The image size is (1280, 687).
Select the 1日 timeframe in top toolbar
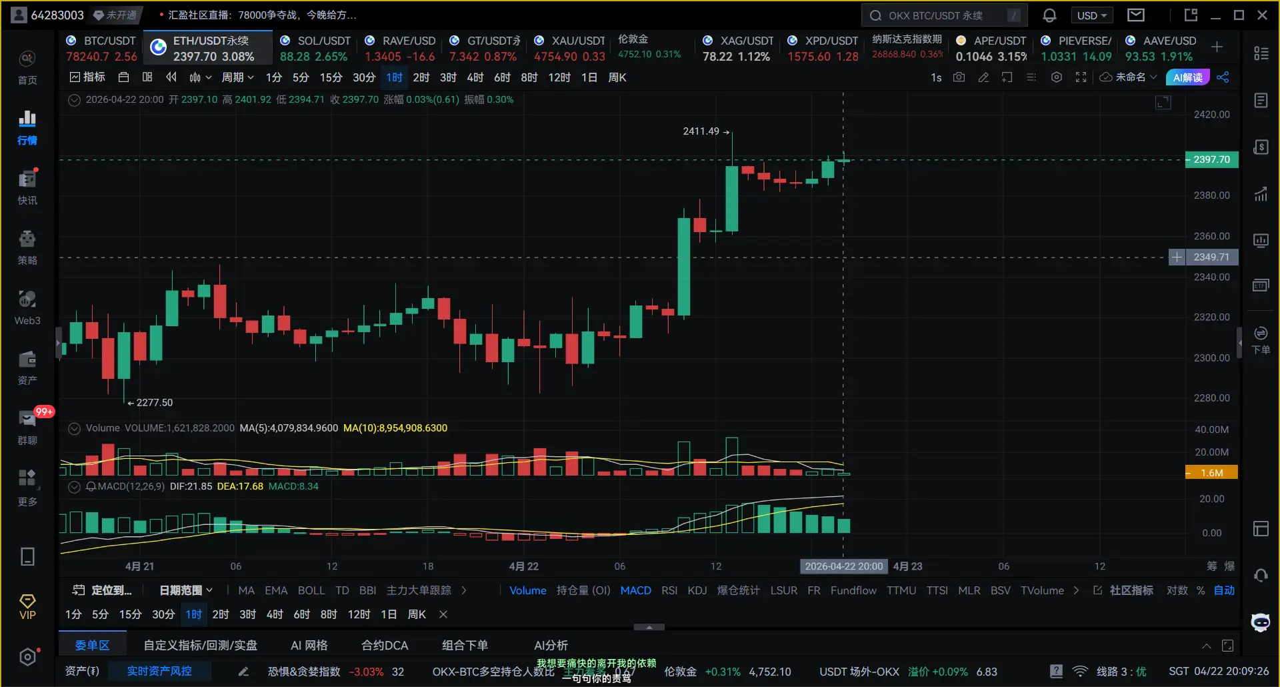(x=589, y=77)
